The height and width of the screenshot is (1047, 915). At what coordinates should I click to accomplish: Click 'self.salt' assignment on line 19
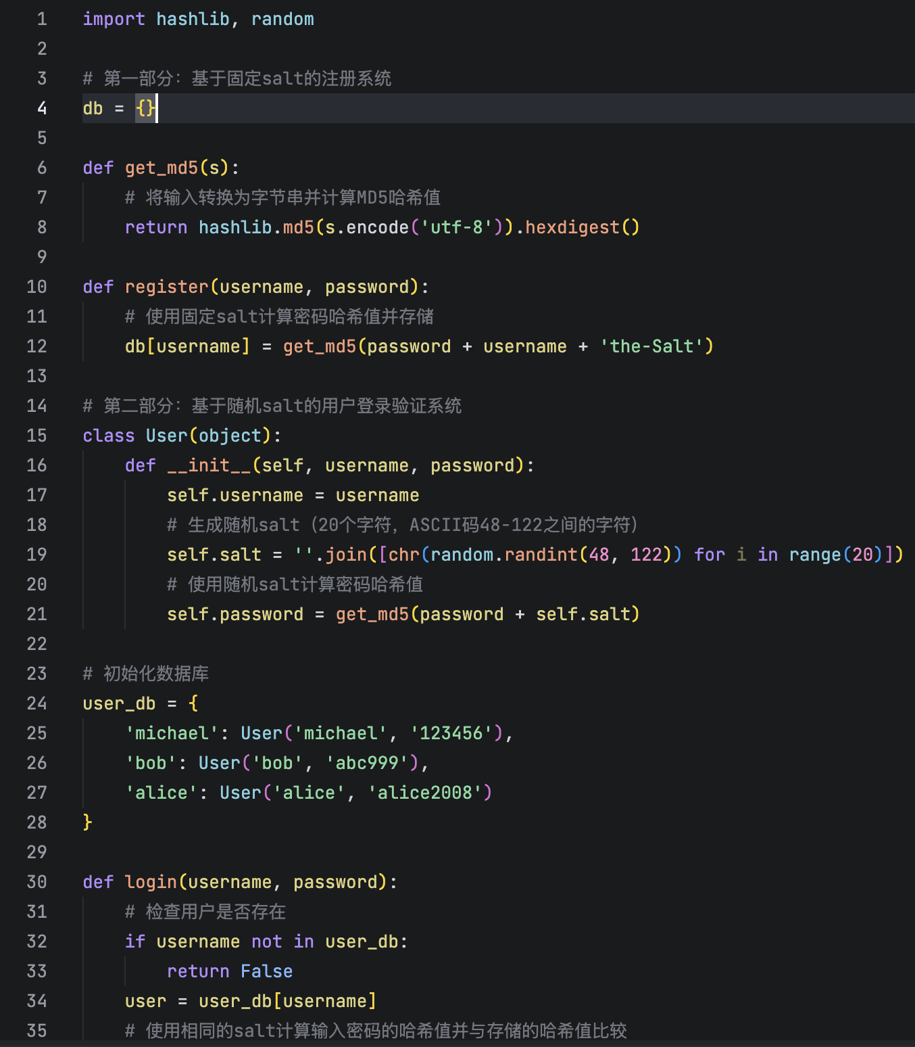coord(214,555)
